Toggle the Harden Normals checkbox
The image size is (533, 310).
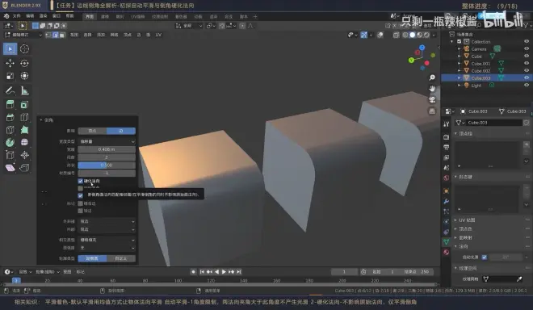81,181
